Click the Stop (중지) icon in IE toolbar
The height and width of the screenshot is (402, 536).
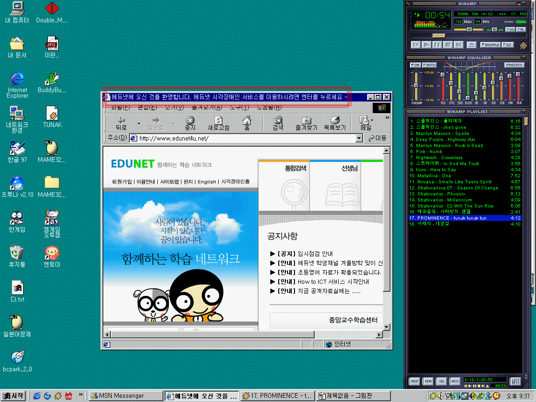click(190, 123)
